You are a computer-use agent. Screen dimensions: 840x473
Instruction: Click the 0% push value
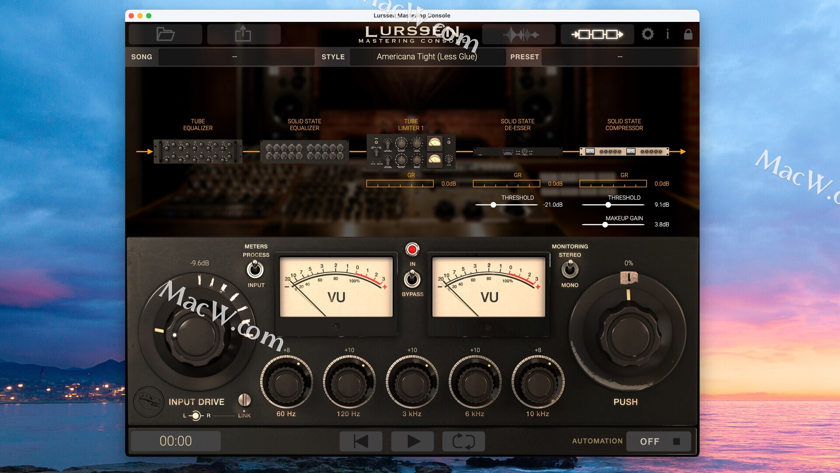(x=629, y=263)
